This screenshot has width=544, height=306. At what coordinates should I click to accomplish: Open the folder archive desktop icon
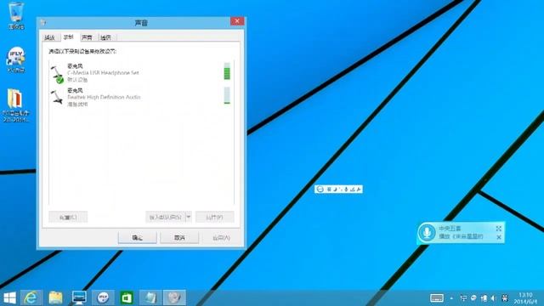[16, 105]
